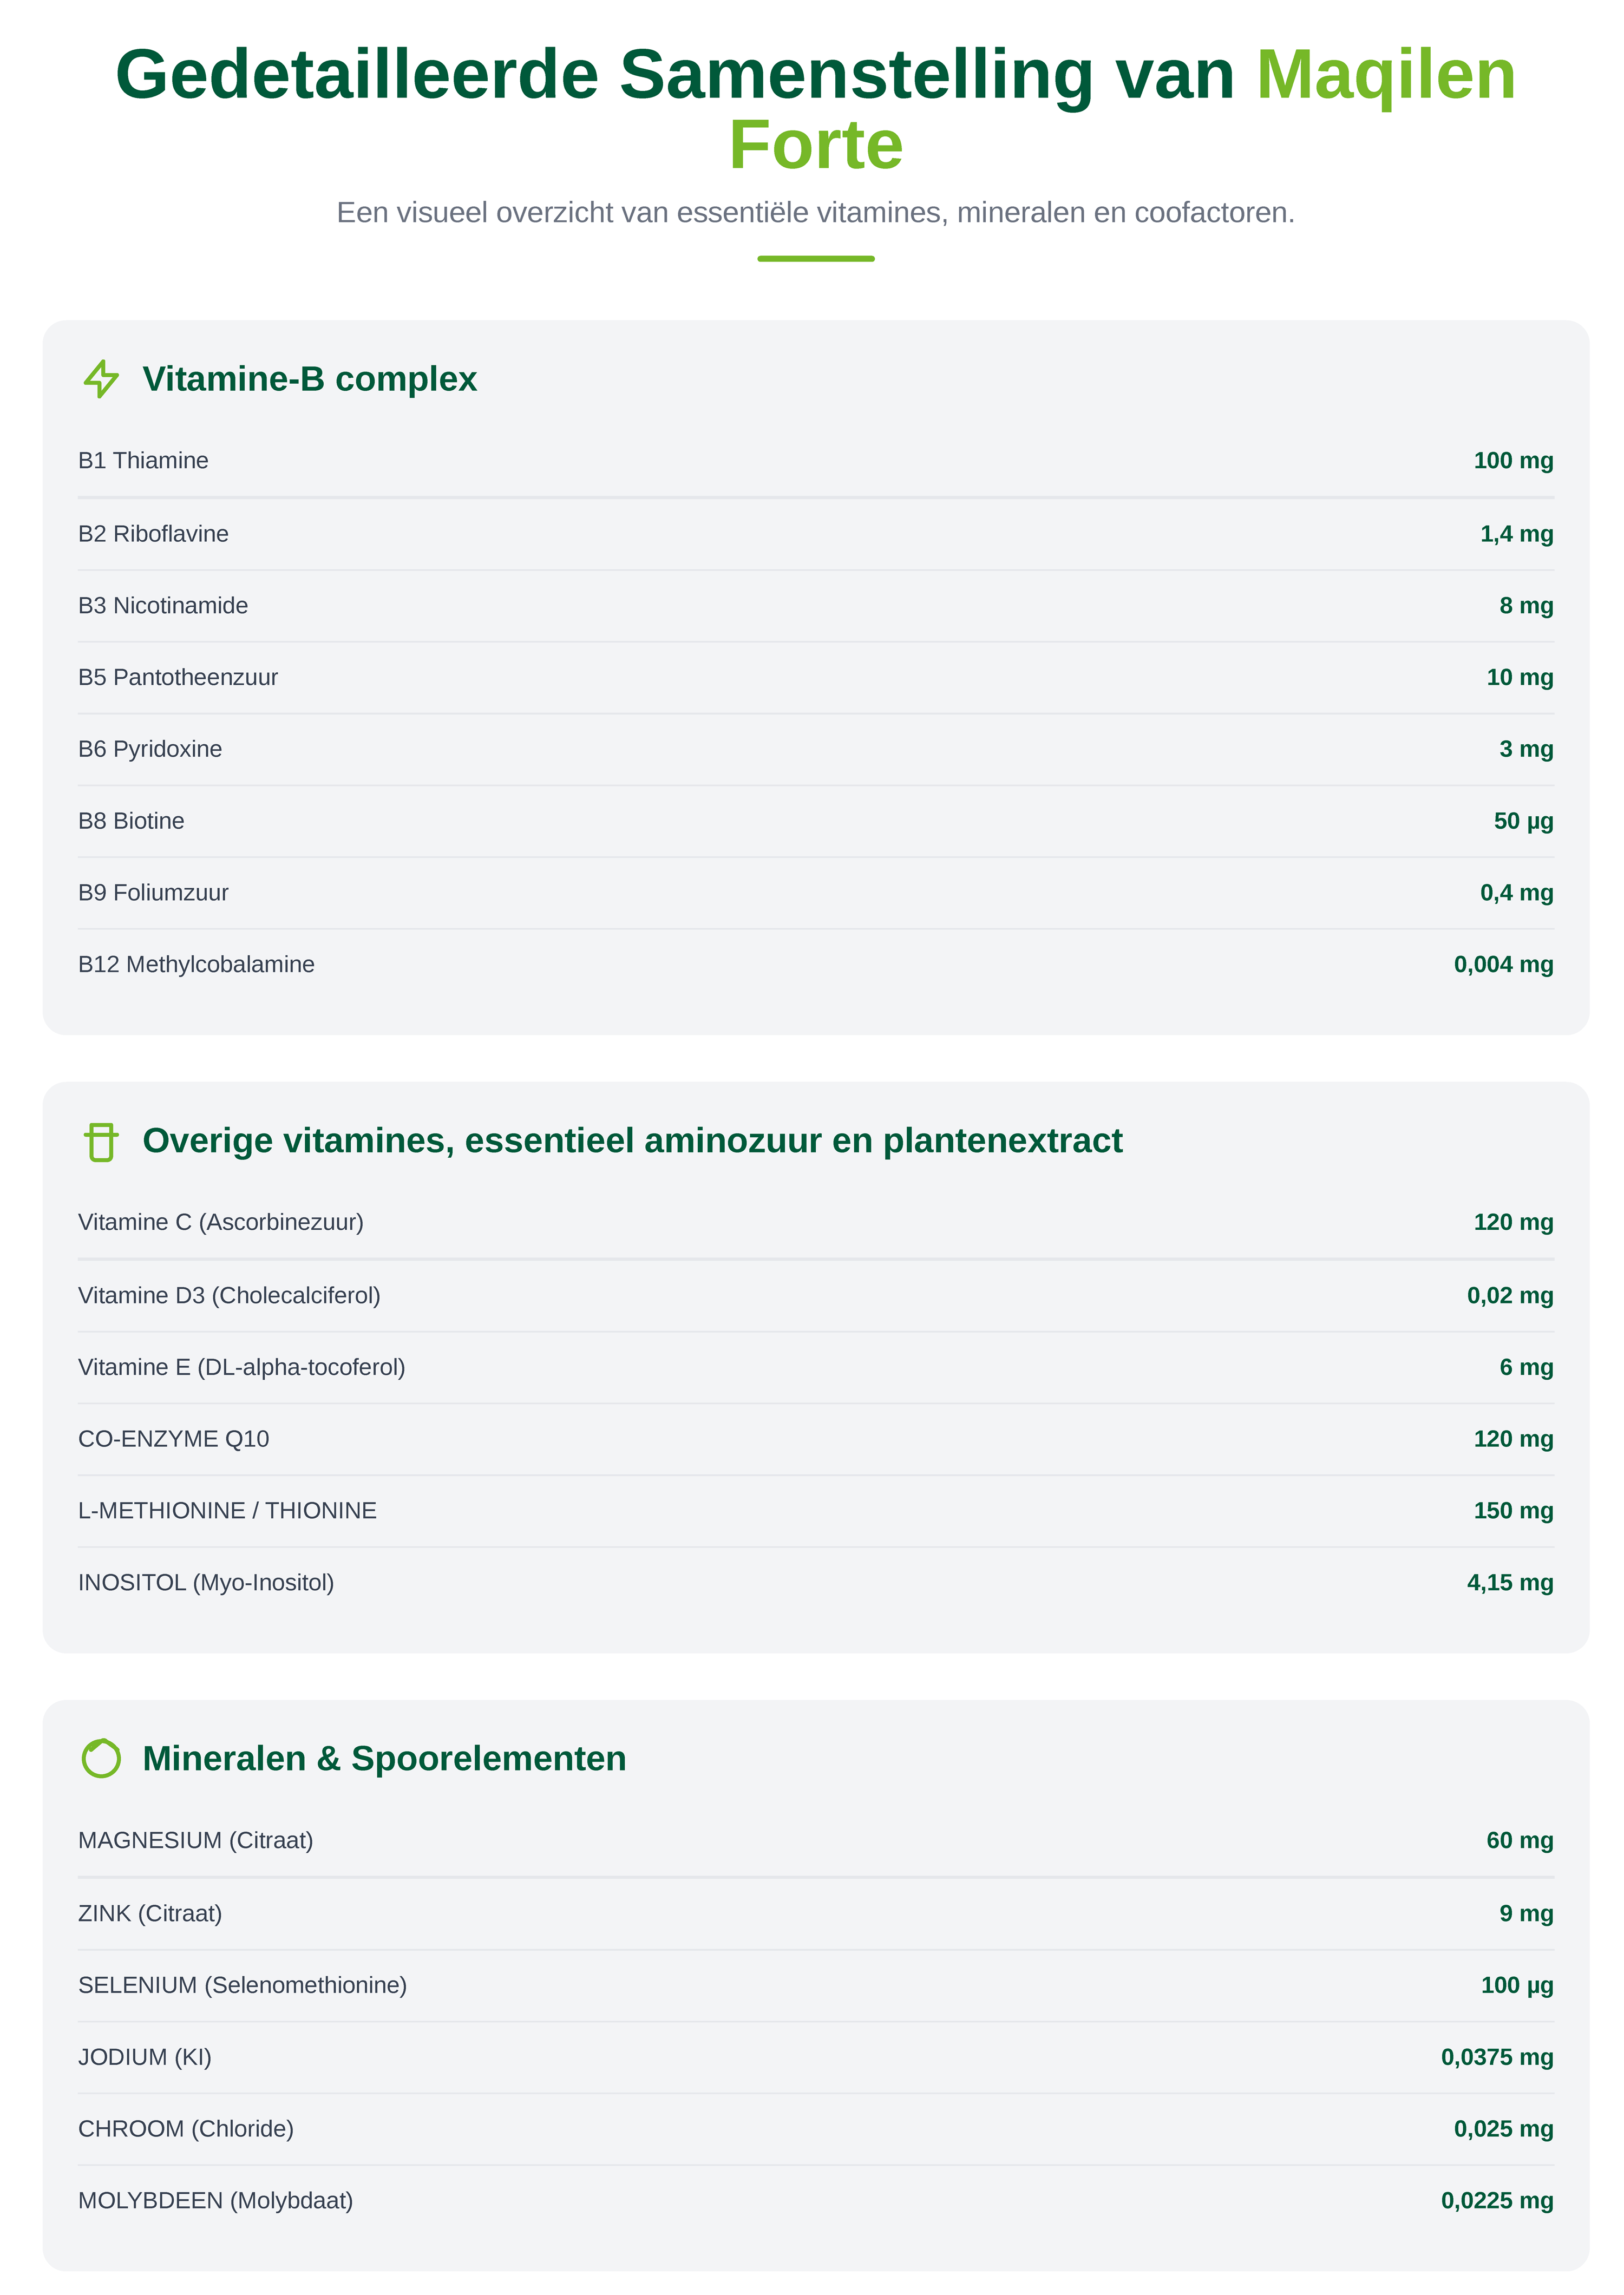Click the green divider line under the subtitle
The image size is (1624, 2295).
(x=816, y=259)
